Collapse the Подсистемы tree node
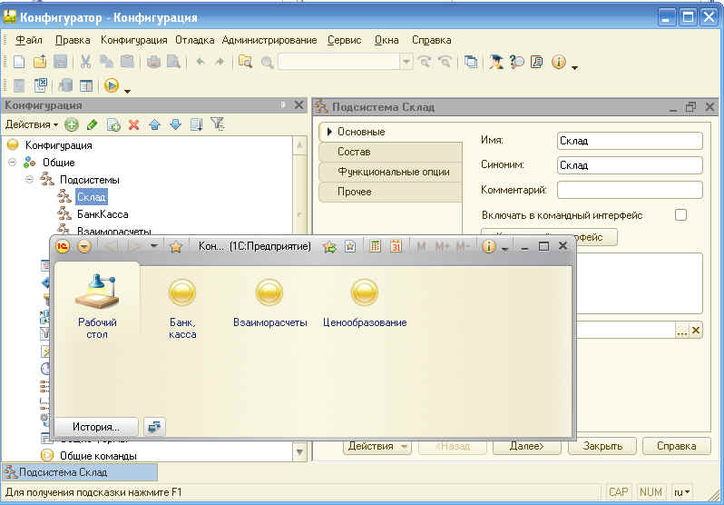Screen dimensions: 724x505 point(30,180)
